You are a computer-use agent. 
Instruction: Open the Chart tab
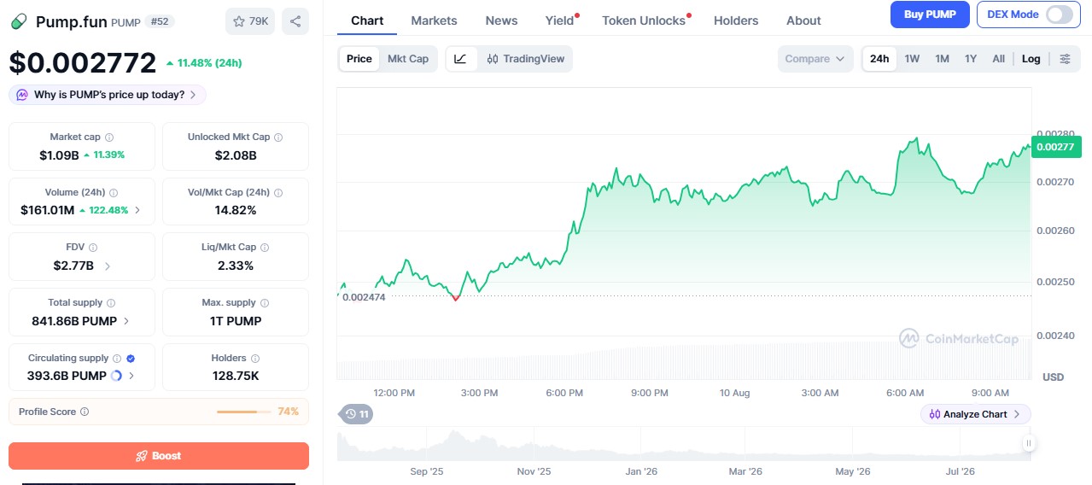pyautogui.click(x=367, y=20)
